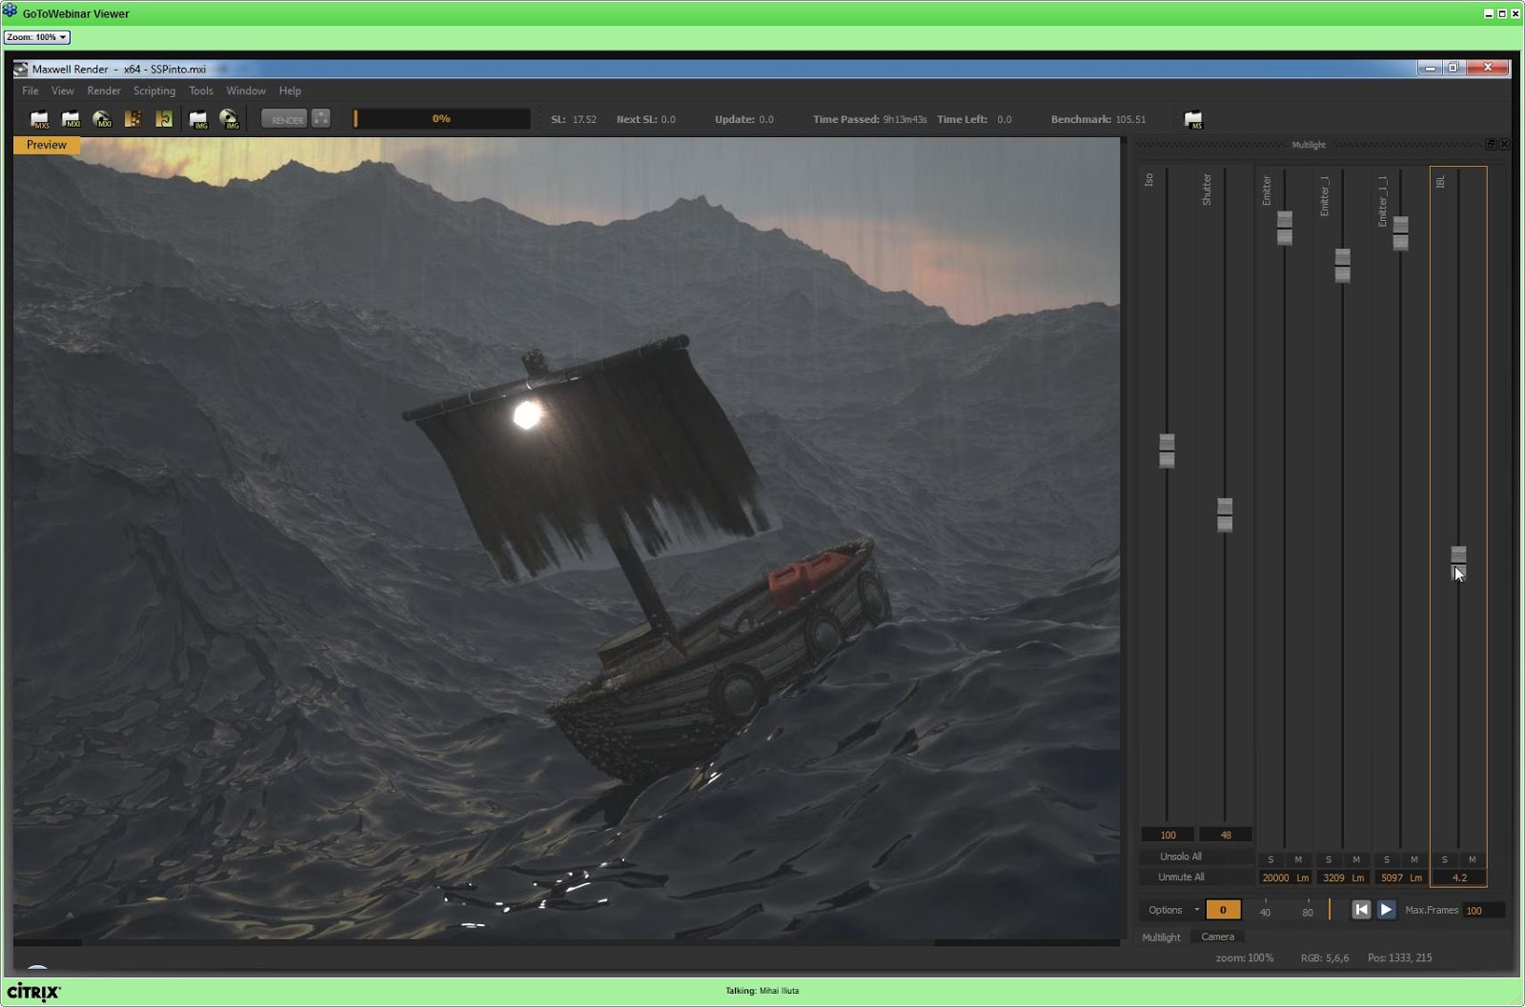This screenshot has height=1007, width=1525.
Task: Click the GoToWebinar Viewer app icon
Action: [x=10, y=12]
